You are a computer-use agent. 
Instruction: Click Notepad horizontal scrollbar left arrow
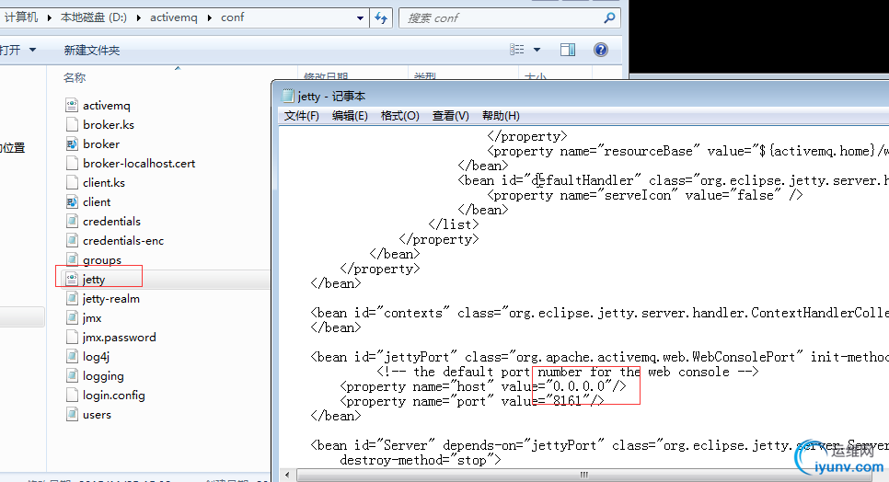point(287,475)
